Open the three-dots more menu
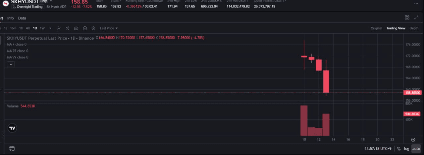This screenshot has width=424, height=155. [416, 3]
